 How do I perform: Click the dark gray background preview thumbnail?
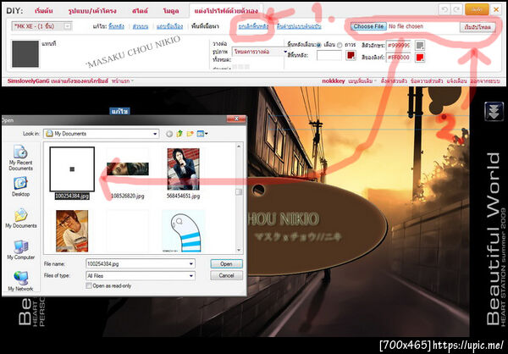[25, 54]
